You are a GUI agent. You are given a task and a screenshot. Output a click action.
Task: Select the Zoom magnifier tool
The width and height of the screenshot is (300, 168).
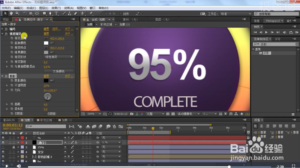pos(17,13)
